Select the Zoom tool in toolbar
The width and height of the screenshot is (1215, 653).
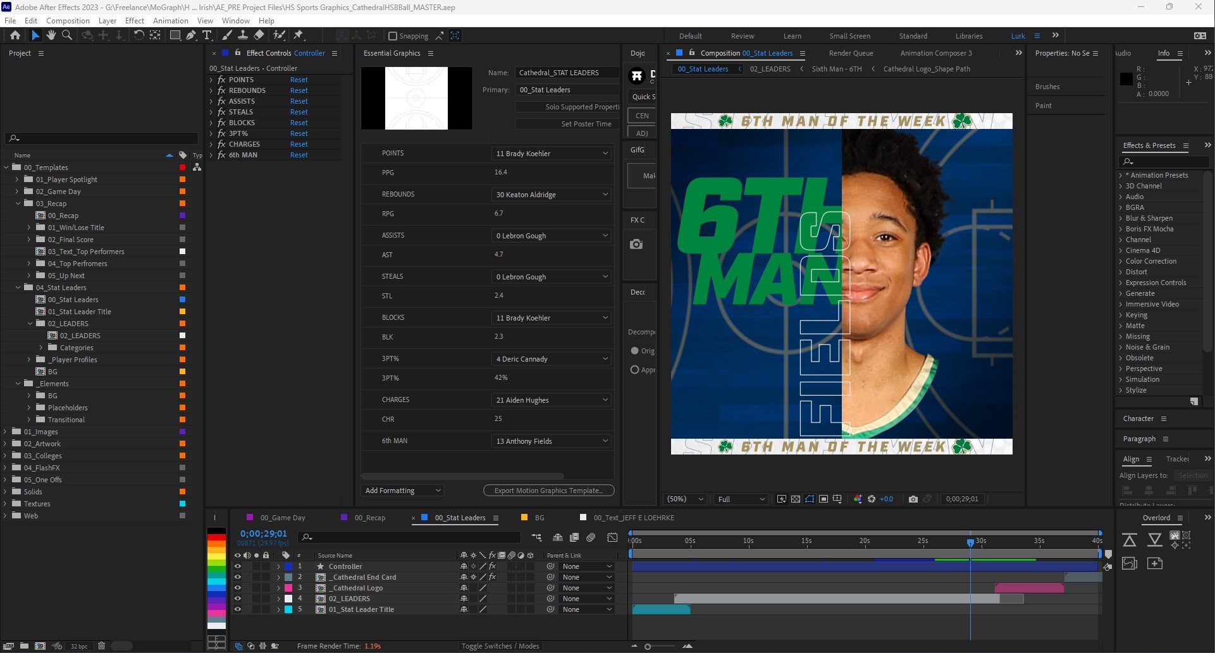66,35
